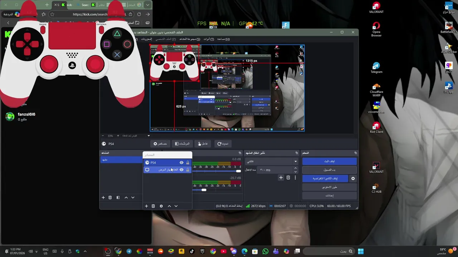Open WhatsApp from the taskbar

pyautogui.click(x=265, y=251)
